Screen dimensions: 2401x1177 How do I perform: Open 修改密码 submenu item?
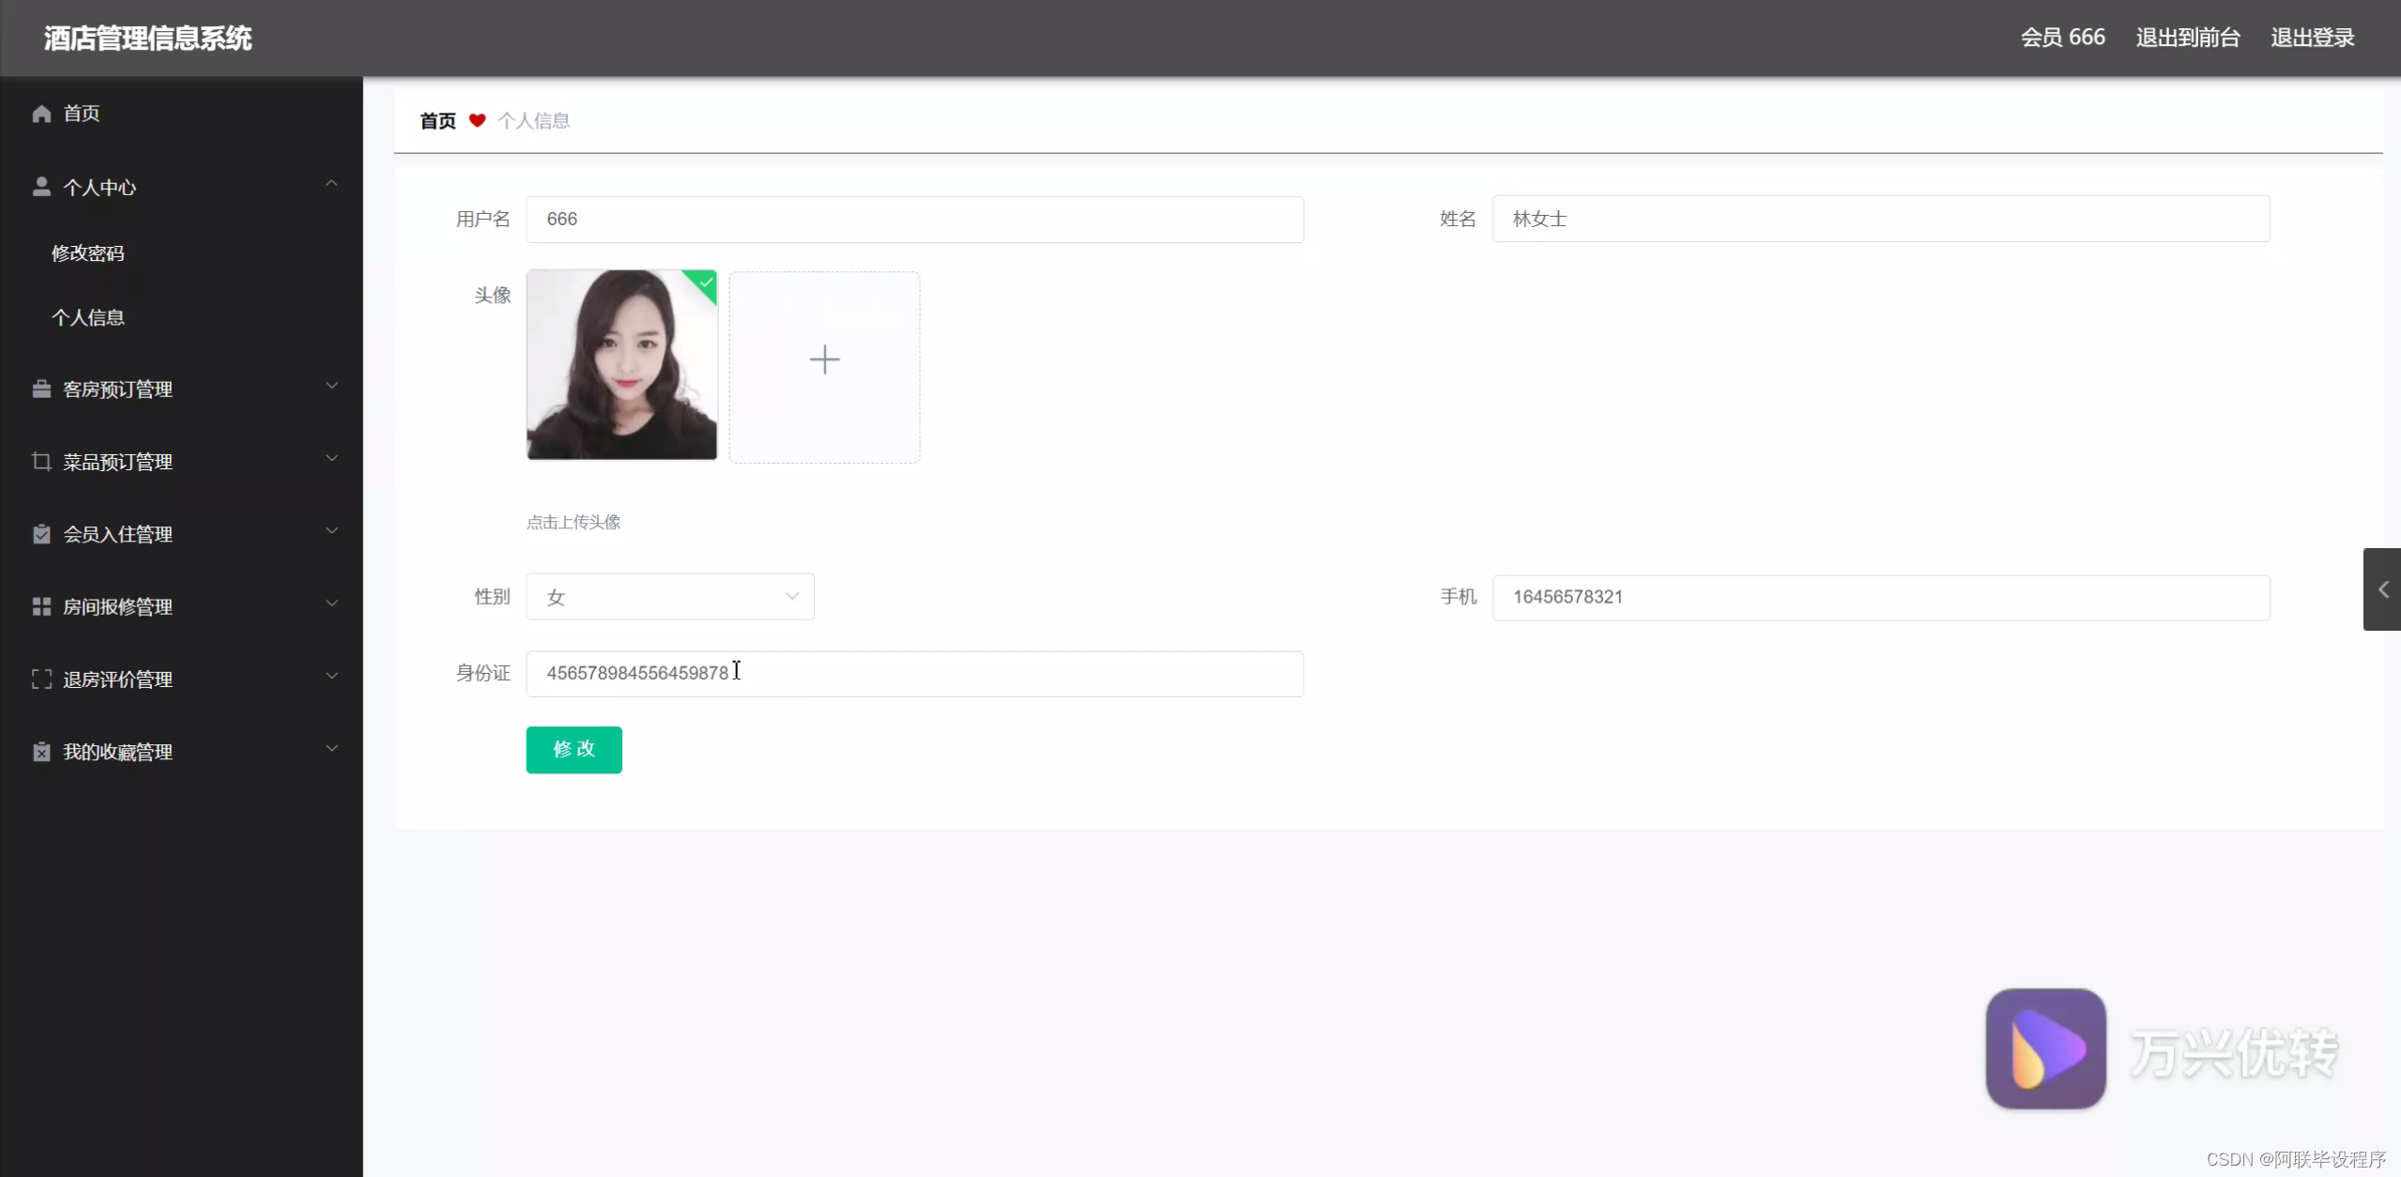tap(87, 253)
